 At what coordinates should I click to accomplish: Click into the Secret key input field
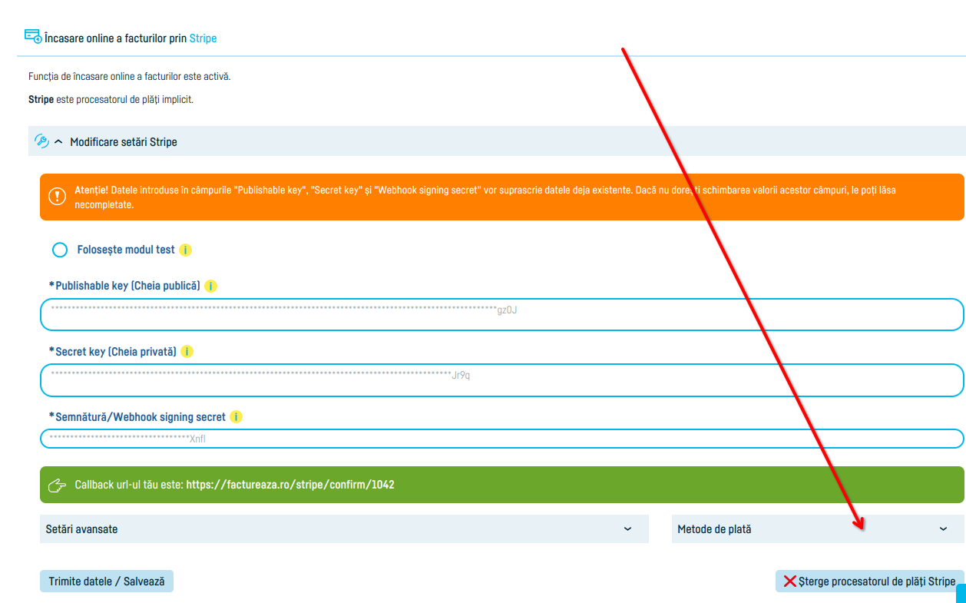[x=501, y=380]
